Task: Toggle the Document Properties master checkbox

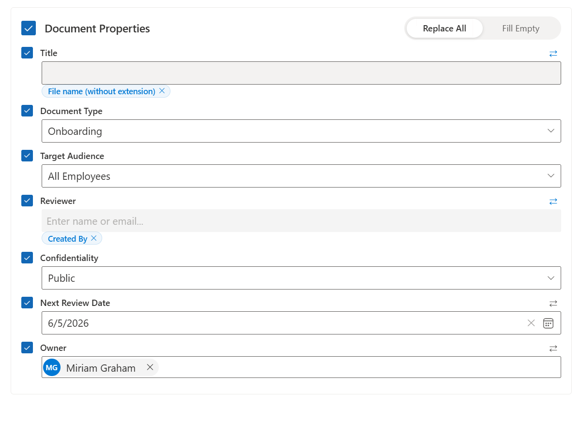Action: pyautogui.click(x=29, y=28)
